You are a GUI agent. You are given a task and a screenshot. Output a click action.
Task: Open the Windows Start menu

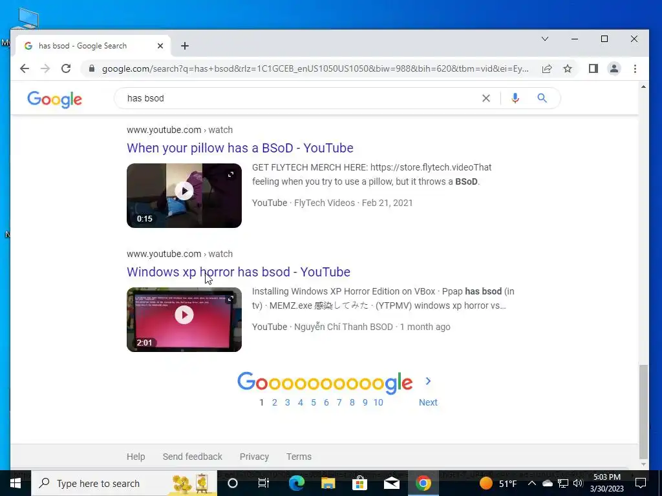point(16,483)
